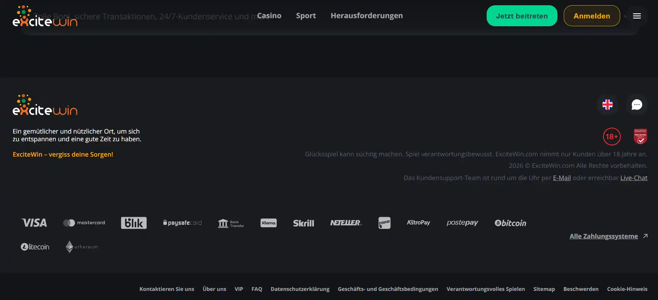Click the 18+ age restriction badge
The image size is (658, 300).
(612, 136)
